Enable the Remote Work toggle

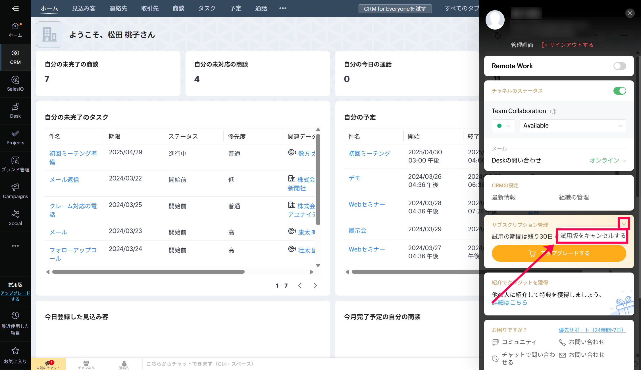(619, 66)
